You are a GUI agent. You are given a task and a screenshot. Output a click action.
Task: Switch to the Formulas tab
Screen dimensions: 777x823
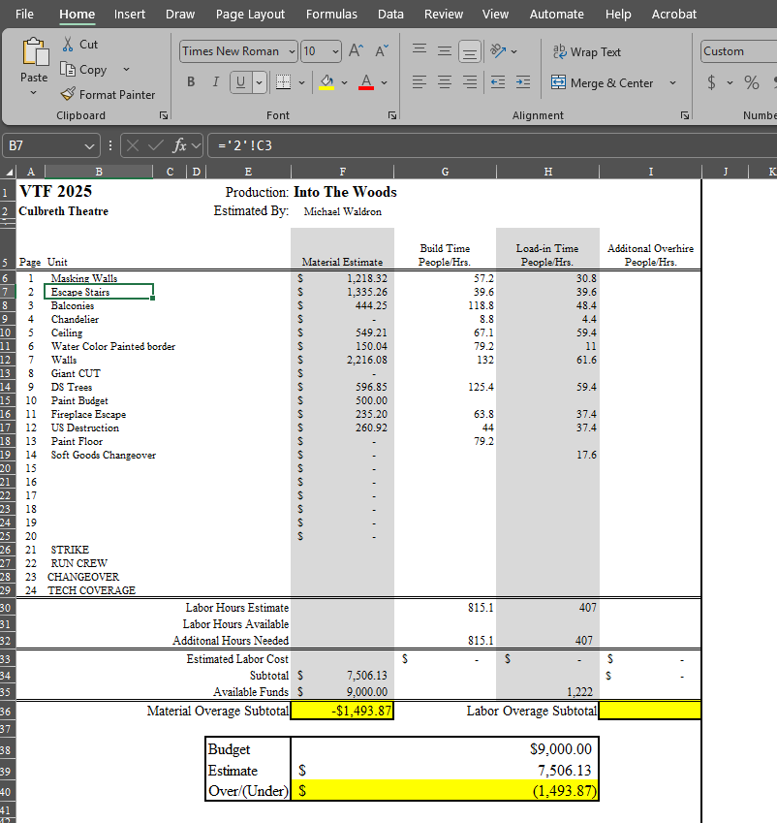(331, 15)
